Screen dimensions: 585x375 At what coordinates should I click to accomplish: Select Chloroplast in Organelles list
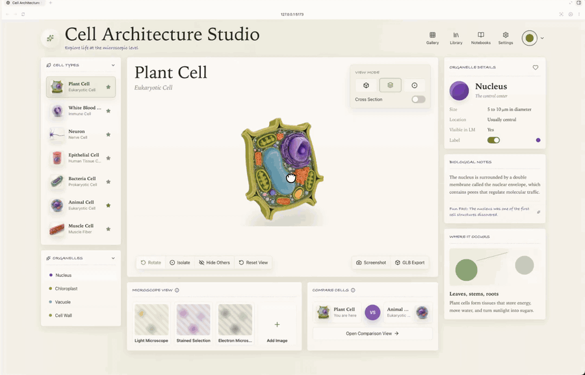(x=81, y=289)
